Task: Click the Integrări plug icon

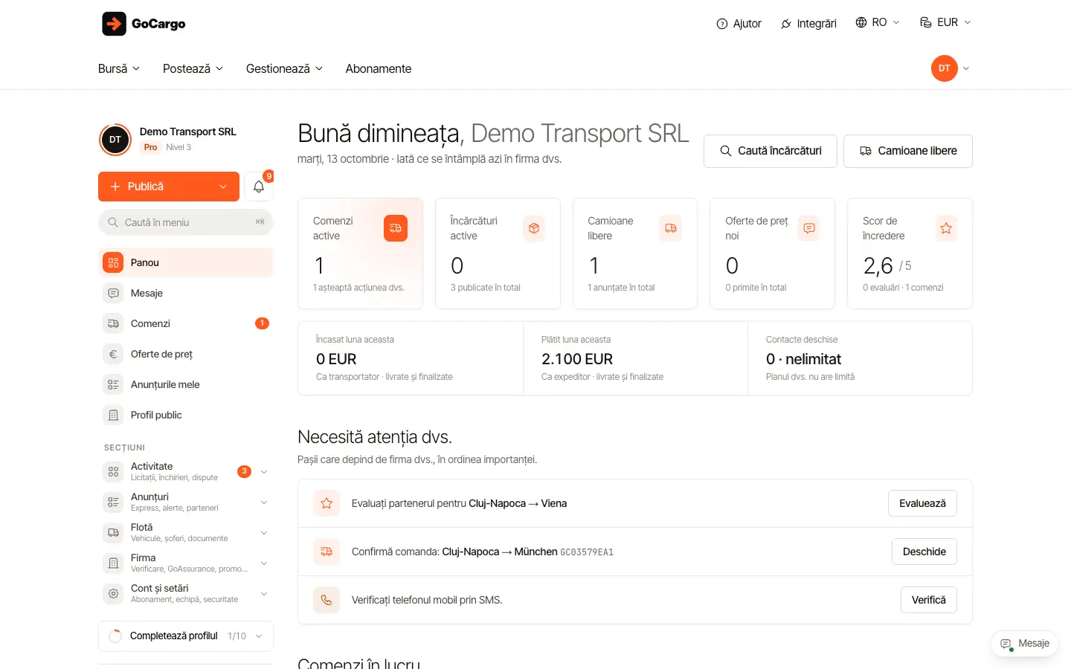Action: 786,24
